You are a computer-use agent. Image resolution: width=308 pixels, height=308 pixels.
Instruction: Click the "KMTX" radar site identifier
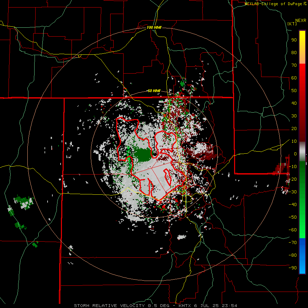[185, 306]
